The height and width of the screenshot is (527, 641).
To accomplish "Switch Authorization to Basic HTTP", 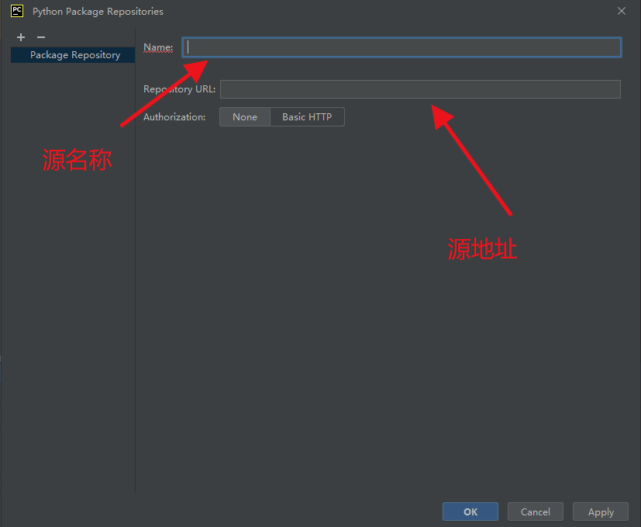I will [x=306, y=117].
